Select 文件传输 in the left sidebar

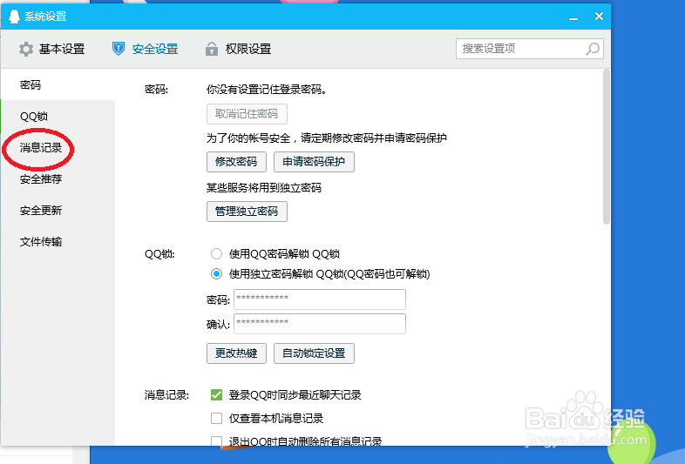(x=58, y=242)
